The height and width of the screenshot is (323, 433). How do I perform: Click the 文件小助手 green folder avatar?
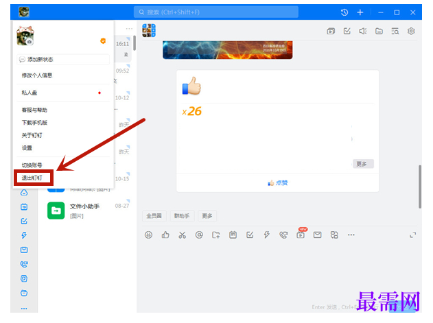tap(56, 211)
